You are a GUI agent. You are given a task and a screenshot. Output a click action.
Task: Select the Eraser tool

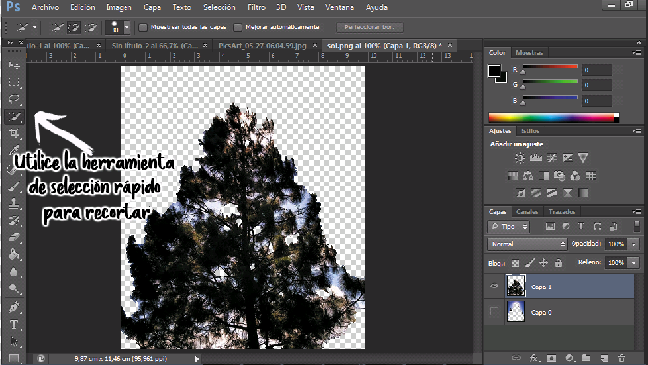(x=14, y=237)
